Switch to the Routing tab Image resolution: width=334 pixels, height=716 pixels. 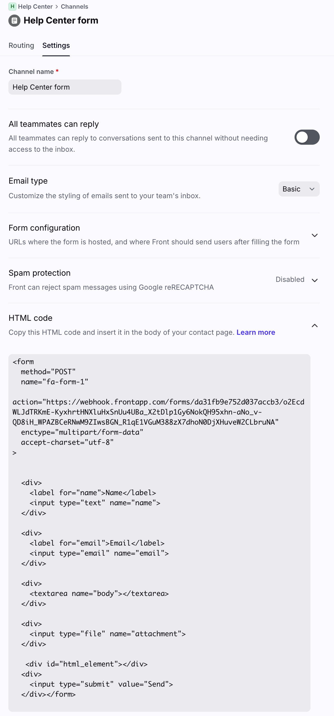(21, 45)
